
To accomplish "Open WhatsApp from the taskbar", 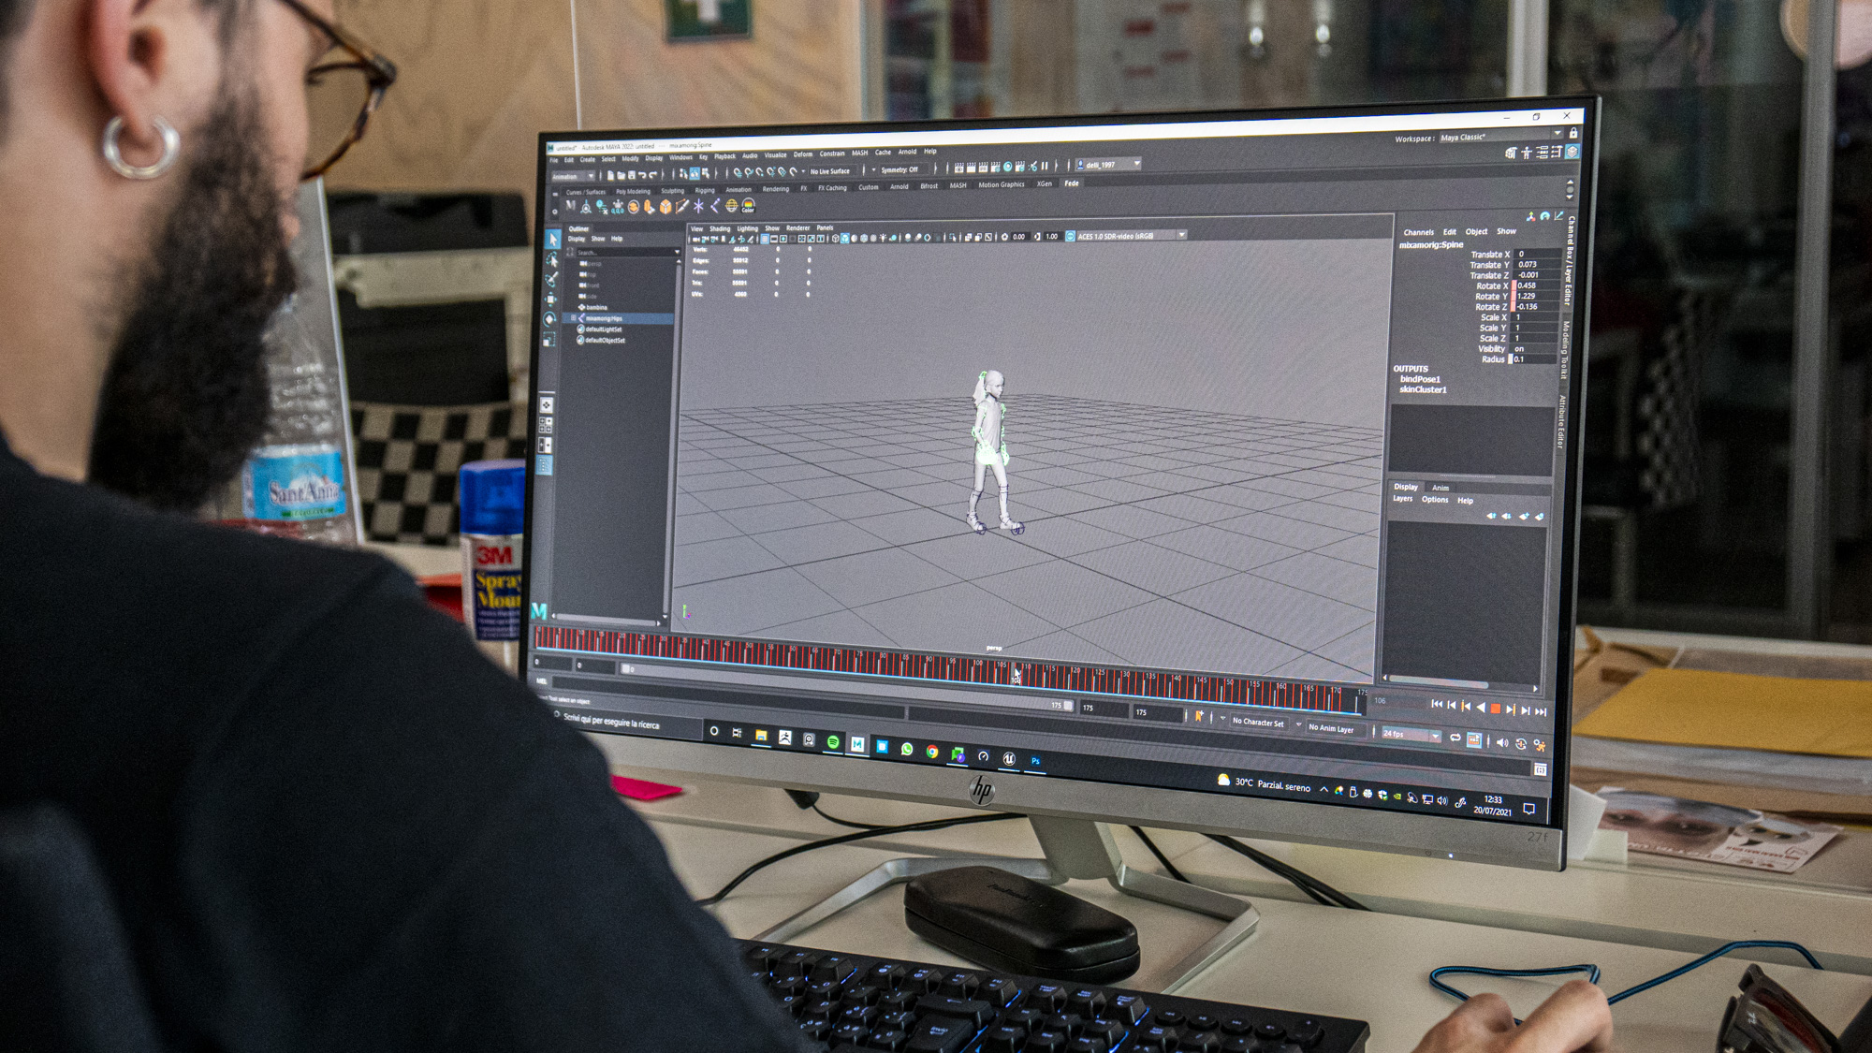I will [907, 749].
